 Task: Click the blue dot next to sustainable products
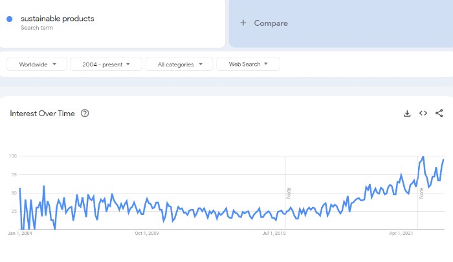click(9, 19)
